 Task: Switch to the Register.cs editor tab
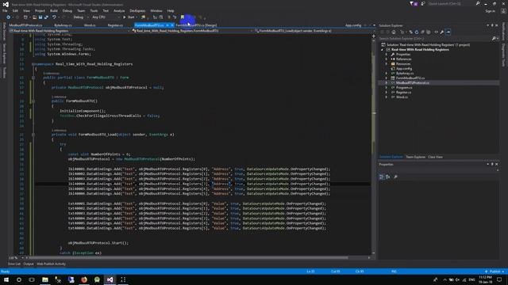[x=115, y=25]
